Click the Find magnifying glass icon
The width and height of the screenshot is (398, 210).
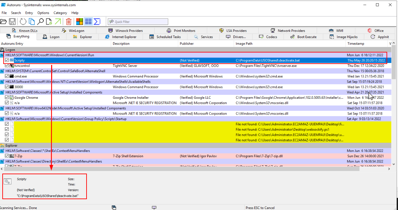[x=40, y=22]
